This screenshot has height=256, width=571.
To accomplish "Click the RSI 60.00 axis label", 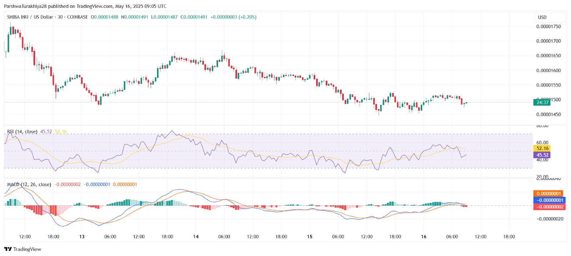I will coord(542,142).
